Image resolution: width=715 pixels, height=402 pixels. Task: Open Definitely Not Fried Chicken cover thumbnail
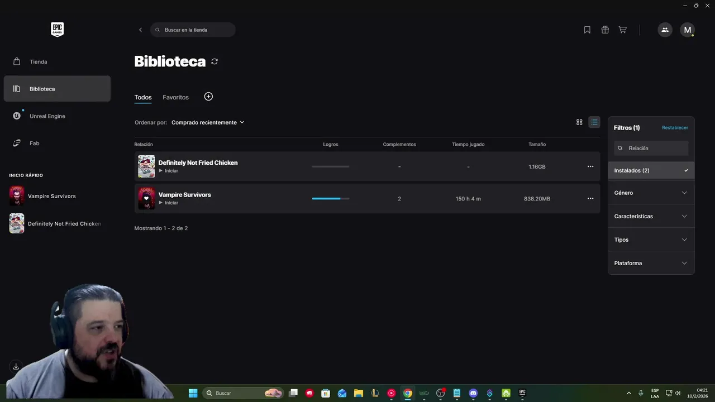click(x=146, y=166)
